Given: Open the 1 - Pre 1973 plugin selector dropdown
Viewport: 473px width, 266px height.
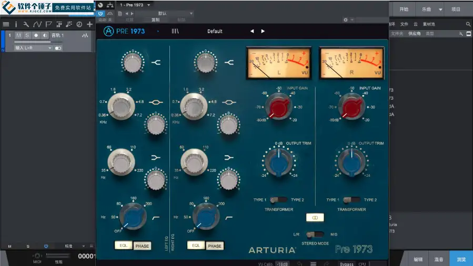Looking at the screenshot, I should pyautogui.click(x=135, y=5).
